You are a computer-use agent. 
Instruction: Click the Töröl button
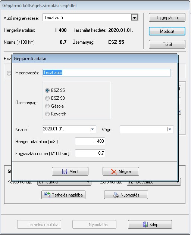167,44
